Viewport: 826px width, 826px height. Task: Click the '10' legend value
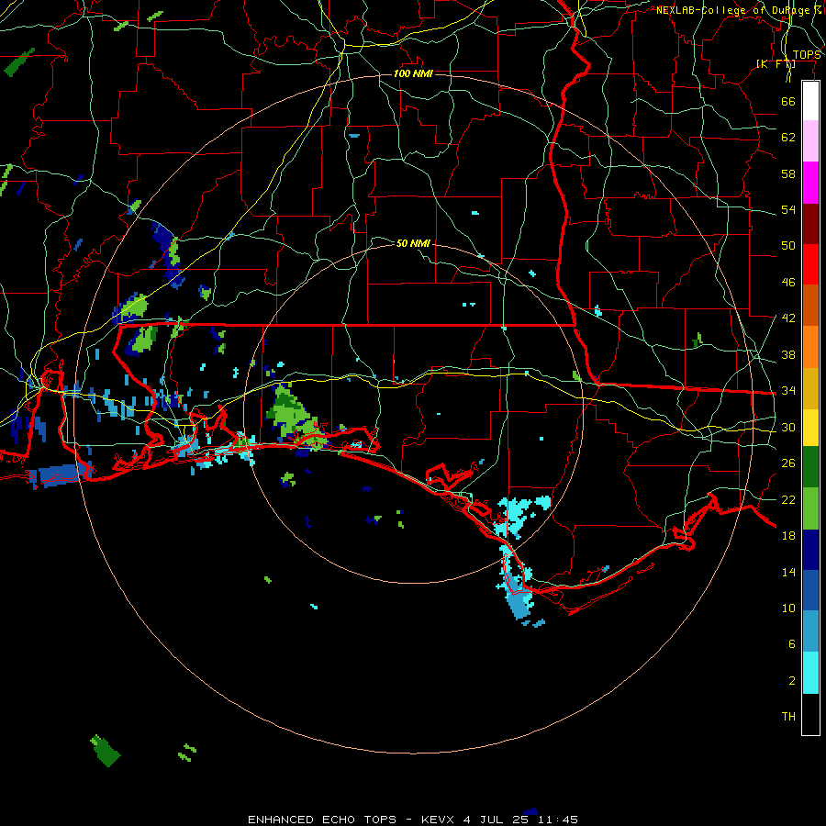pyautogui.click(x=788, y=608)
